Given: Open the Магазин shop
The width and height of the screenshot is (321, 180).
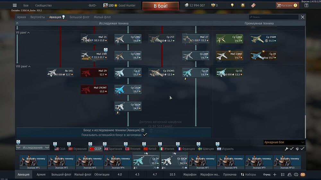Looking at the screenshot, I should [287, 5].
